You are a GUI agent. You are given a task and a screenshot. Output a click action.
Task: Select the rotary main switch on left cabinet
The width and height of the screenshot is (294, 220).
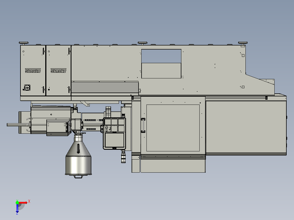pos(27,88)
